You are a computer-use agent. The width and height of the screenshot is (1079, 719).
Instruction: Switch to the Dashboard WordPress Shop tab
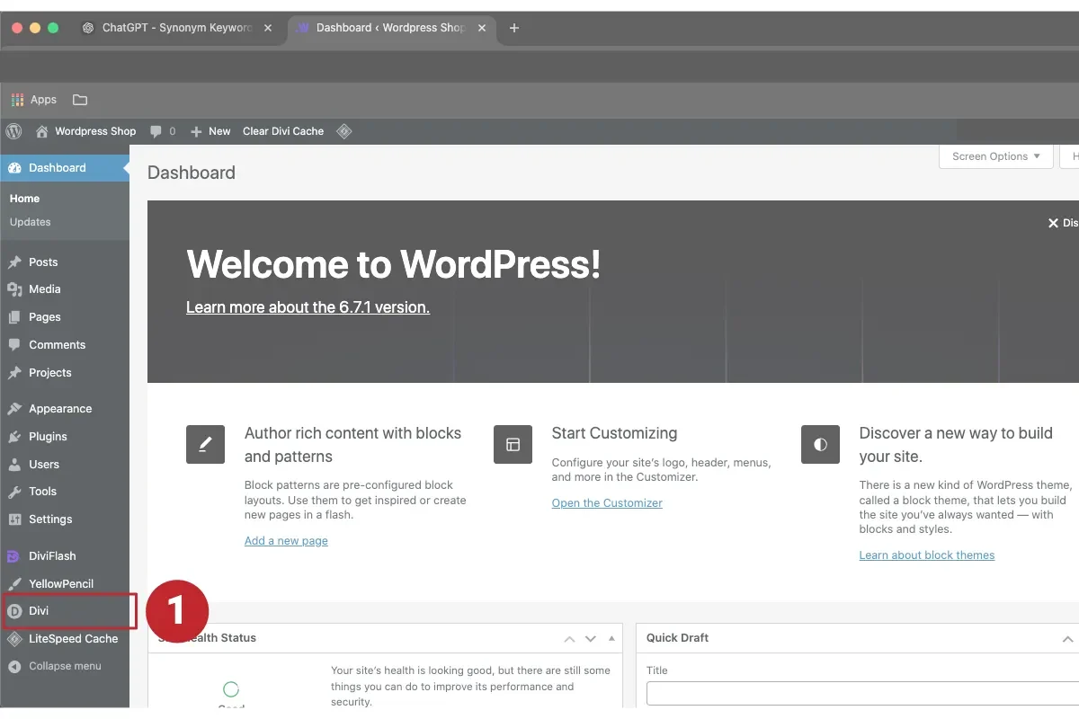click(387, 28)
